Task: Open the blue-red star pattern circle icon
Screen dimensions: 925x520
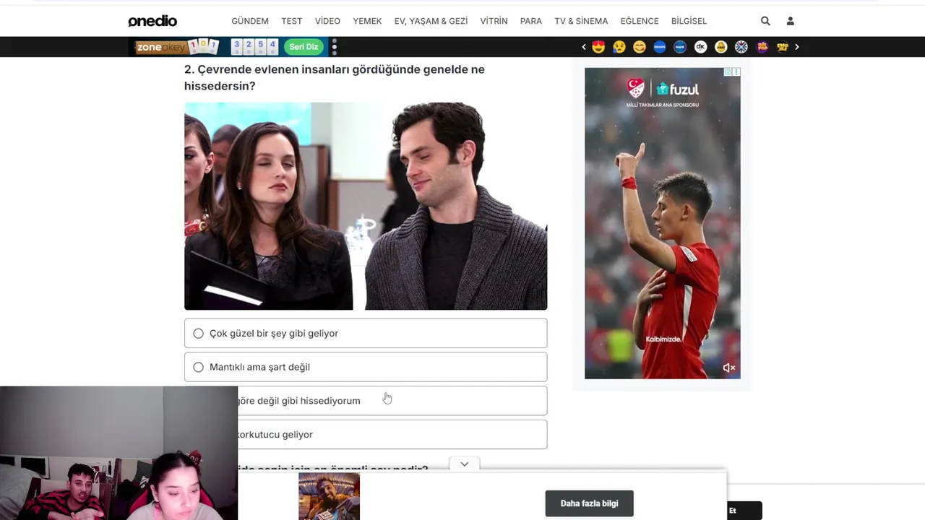Action: point(741,47)
